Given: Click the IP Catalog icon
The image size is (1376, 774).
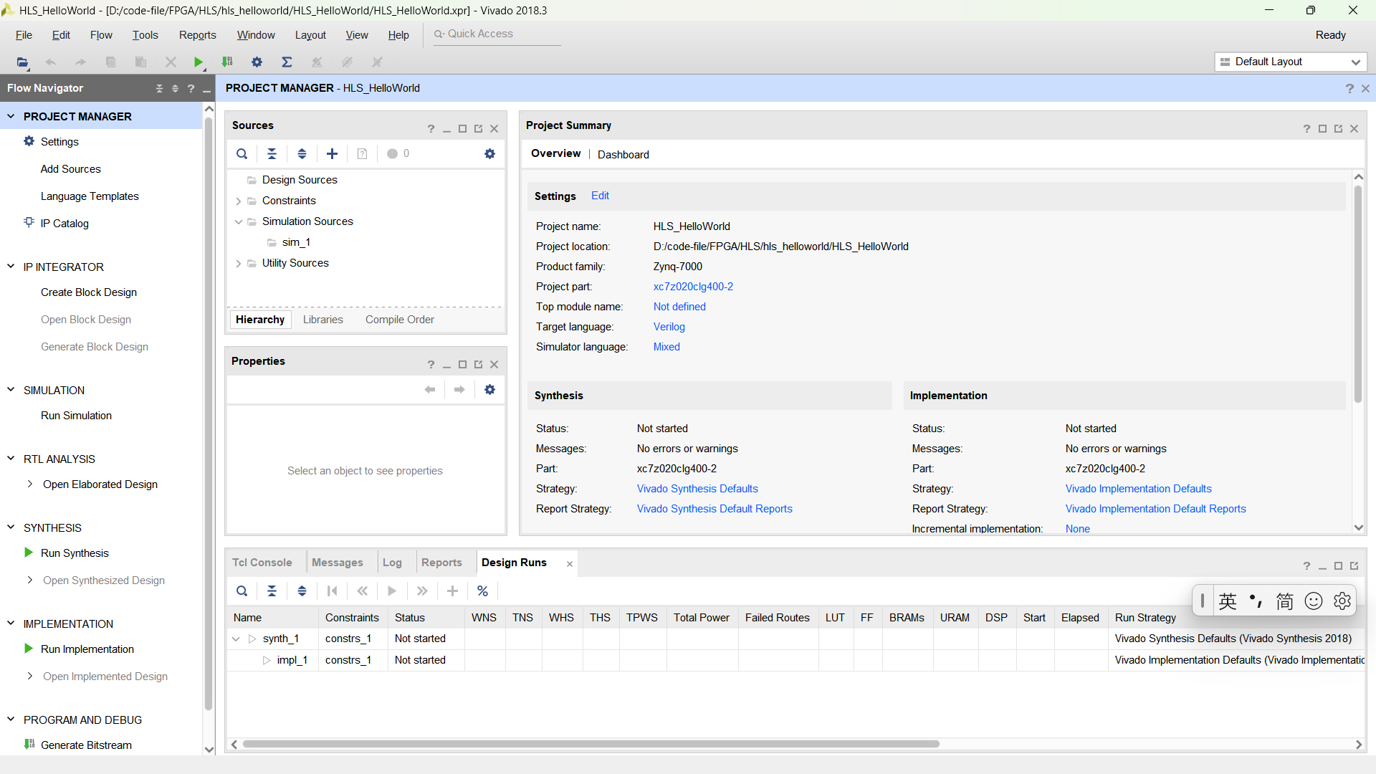Looking at the screenshot, I should tap(29, 222).
